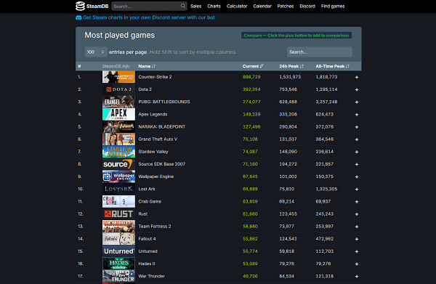This screenshot has width=436, height=284.
Task: Open the Sales menu item
Action: [195, 6]
